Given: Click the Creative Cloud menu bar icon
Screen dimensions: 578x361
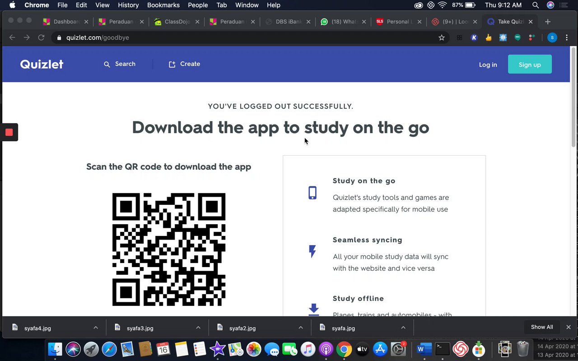Looking at the screenshot, I should tap(419, 5).
